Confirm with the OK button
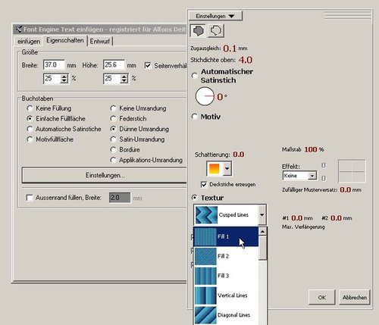The image size is (379, 325). tap(321, 297)
